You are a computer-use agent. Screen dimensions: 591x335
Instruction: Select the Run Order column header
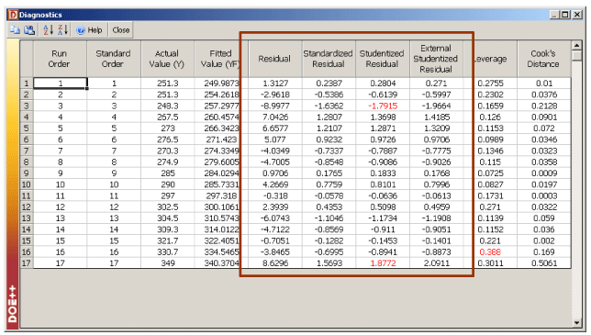tap(59, 59)
